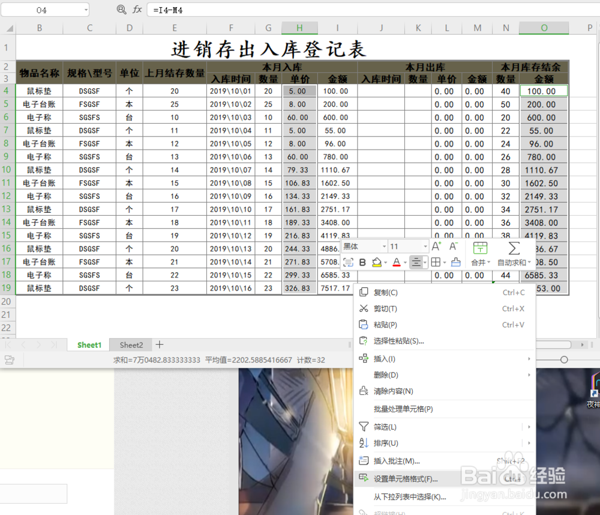The width and height of the screenshot is (600, 515).
Task: Open font color dropdown arrow
Action: point(405,263)
